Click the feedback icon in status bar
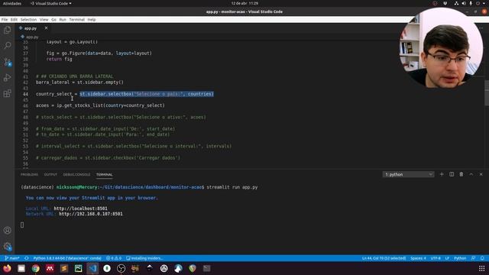 [474, 258]
